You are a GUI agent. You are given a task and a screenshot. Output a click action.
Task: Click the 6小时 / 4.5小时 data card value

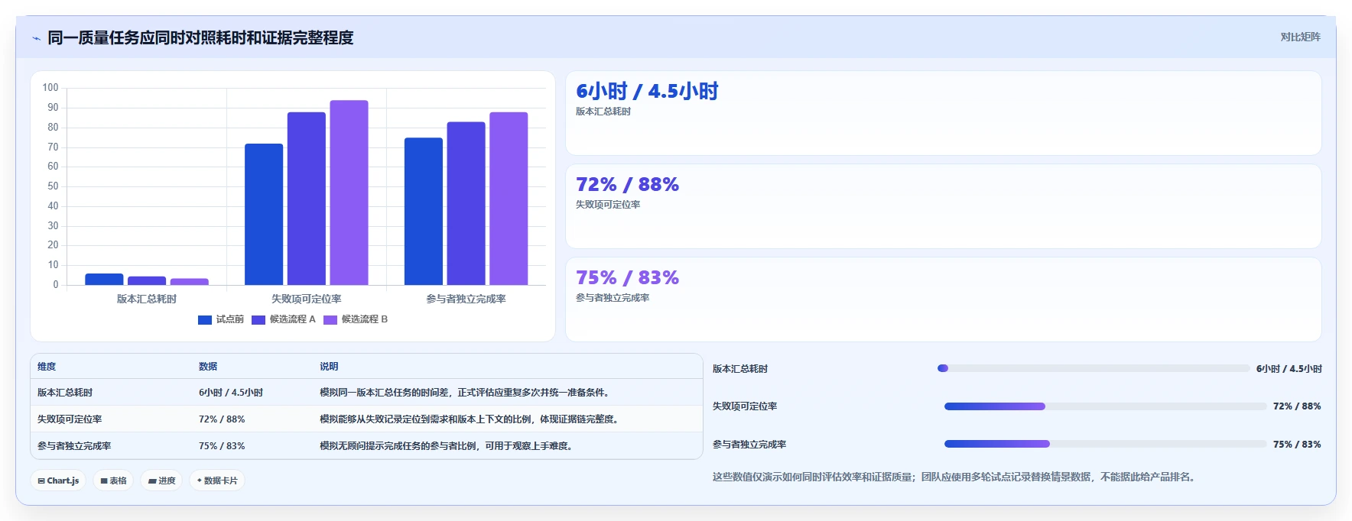coord(647,92)
